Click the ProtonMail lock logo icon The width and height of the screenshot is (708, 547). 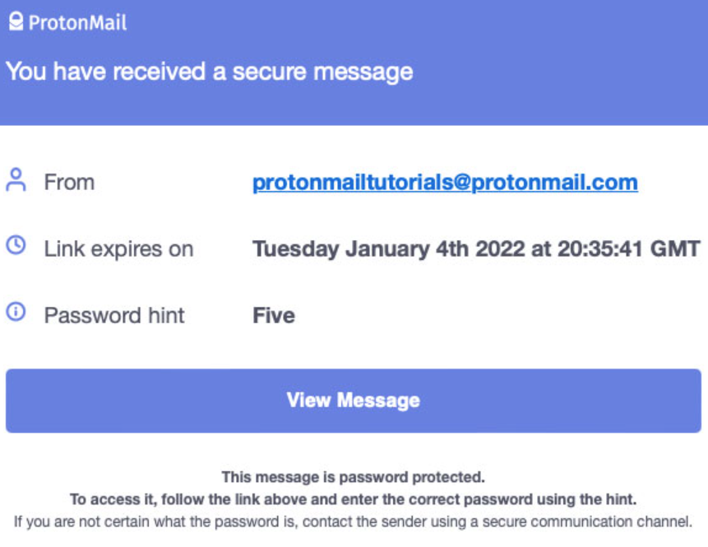16,21
